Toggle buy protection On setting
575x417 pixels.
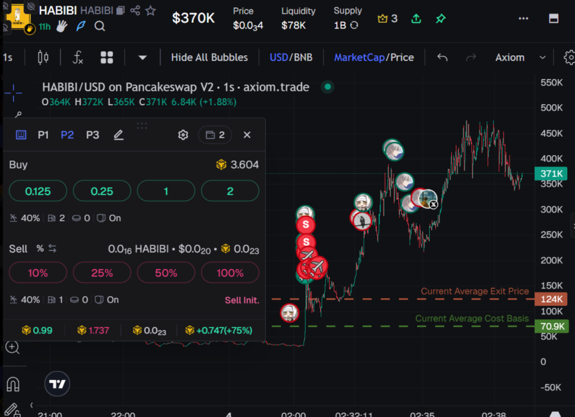coord(108,219)
